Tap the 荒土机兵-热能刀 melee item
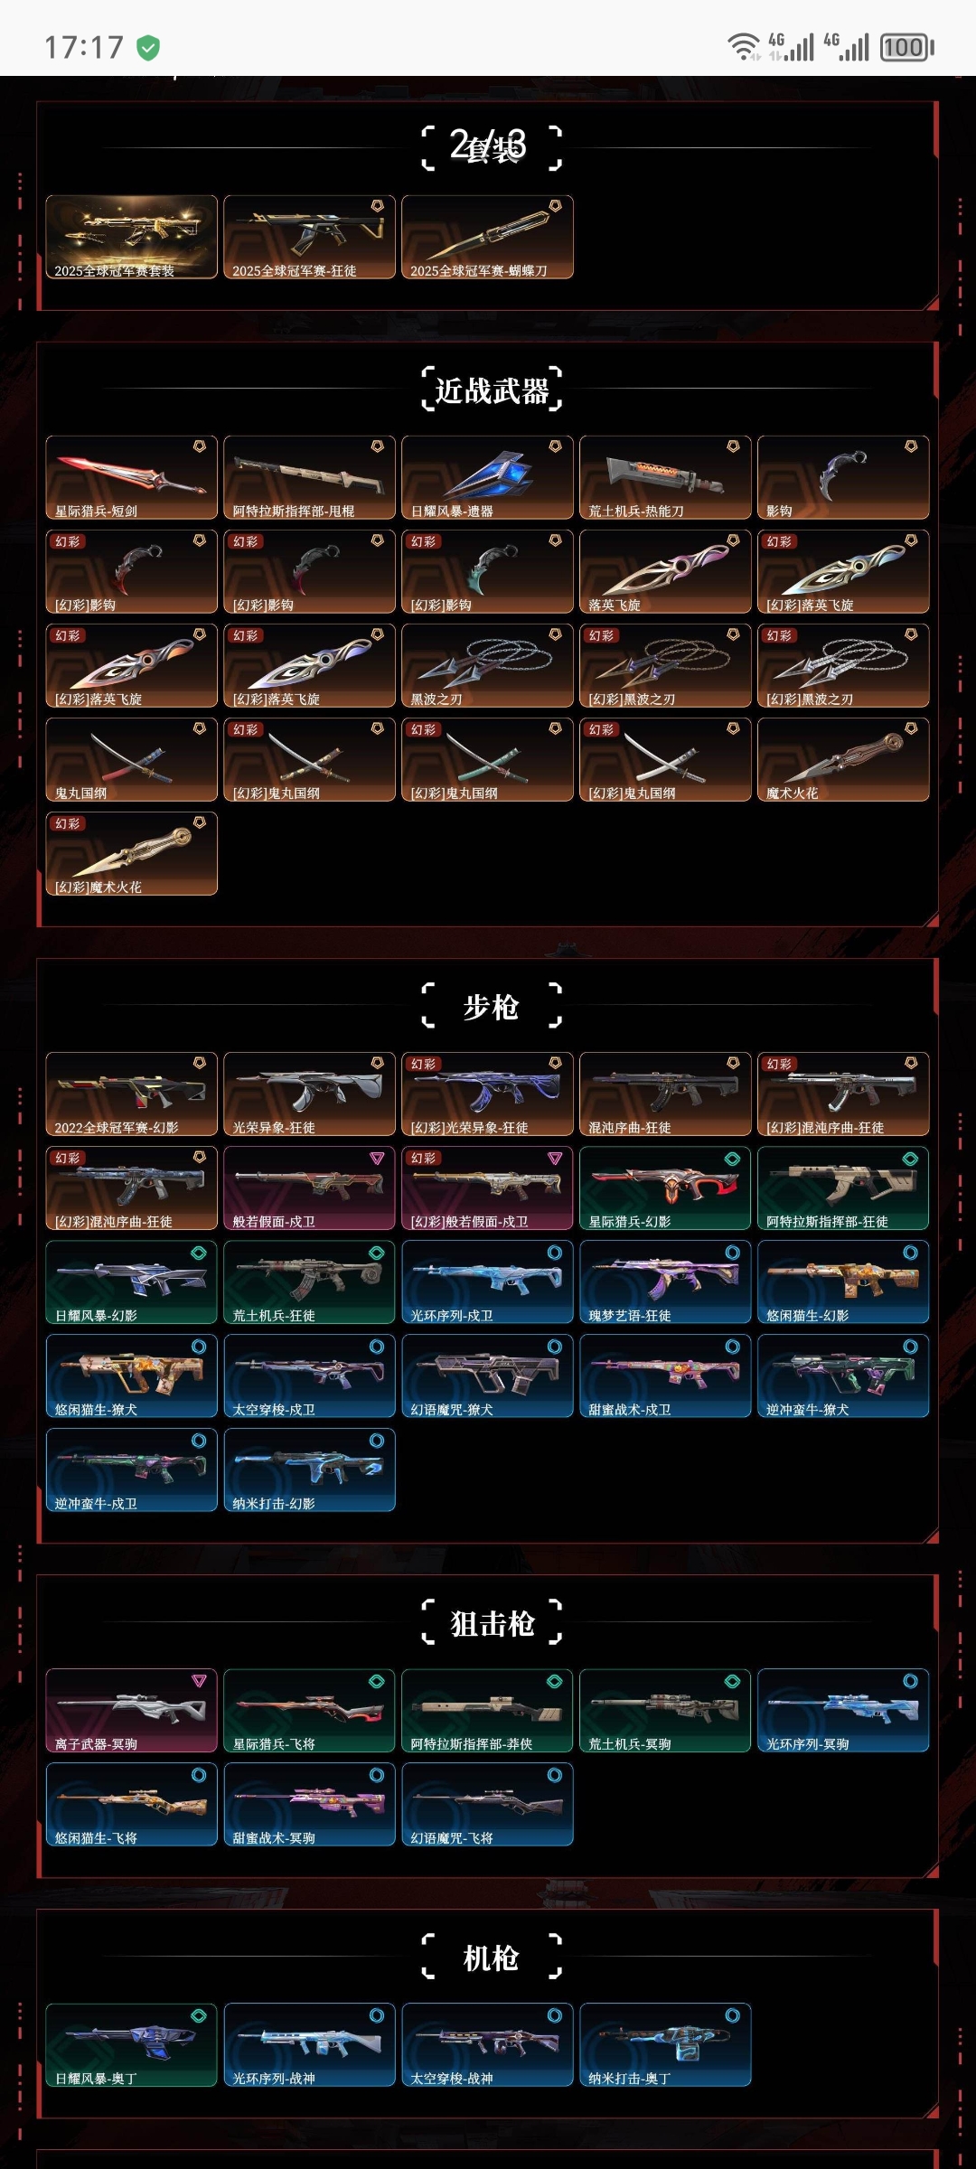 [x=665, y=477]
